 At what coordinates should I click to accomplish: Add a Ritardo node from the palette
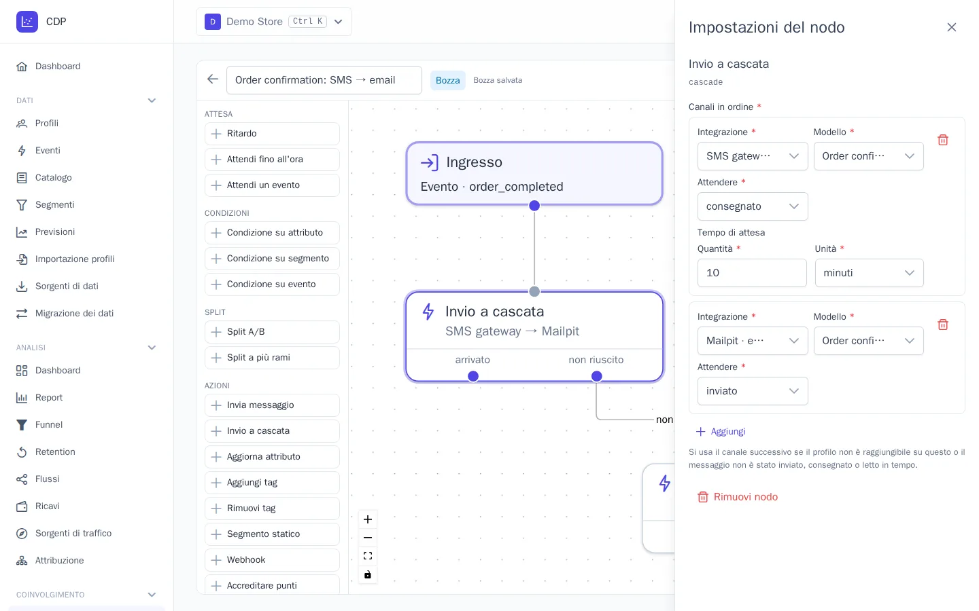coord(272,134)
